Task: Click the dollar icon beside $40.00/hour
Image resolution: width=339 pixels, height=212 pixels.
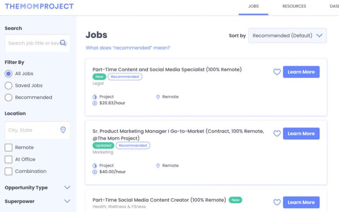Action: coord(95,172)
